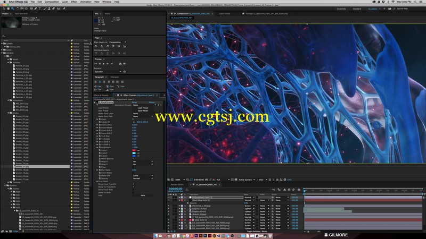Select the Unified Camera tool

[22, 8]
